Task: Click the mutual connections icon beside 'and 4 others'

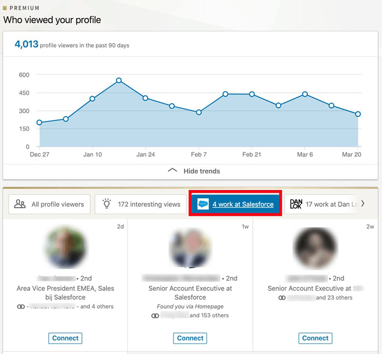Action: (21, 306)
